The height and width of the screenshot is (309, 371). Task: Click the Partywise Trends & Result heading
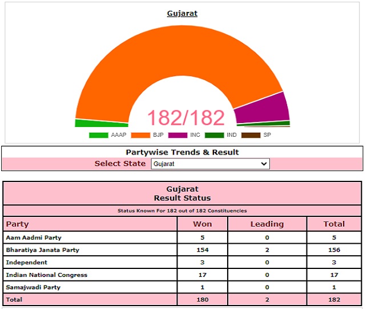tap(182, 152)
